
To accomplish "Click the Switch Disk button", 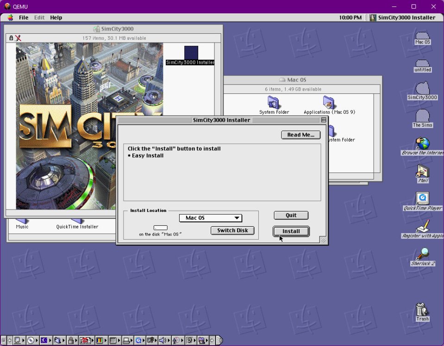I will [x=232, y=230].
